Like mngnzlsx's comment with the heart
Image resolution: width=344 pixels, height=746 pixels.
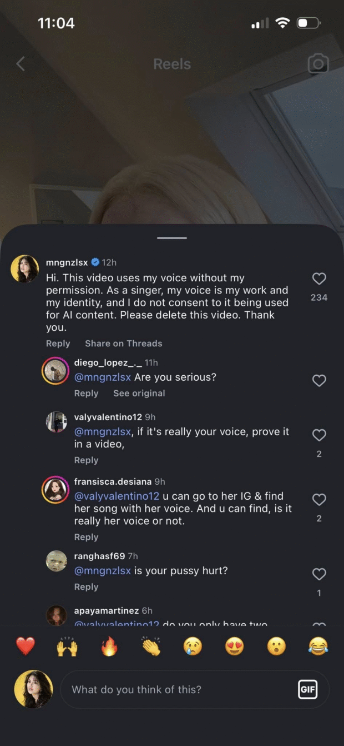pos(319,279)
